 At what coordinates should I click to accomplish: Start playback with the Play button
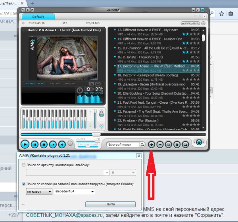(x=25, y=144)
